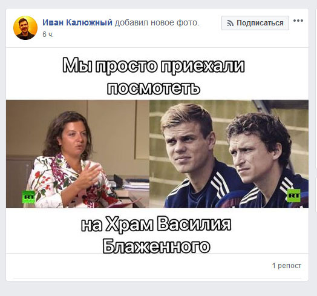Click the right green RT logo watermark
317x296 pixels.
pyautogui.click(x=294, y=196)
